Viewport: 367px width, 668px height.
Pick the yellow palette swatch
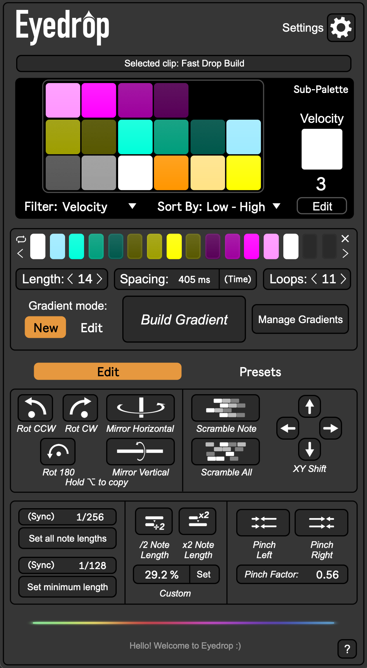click(244, 173)
